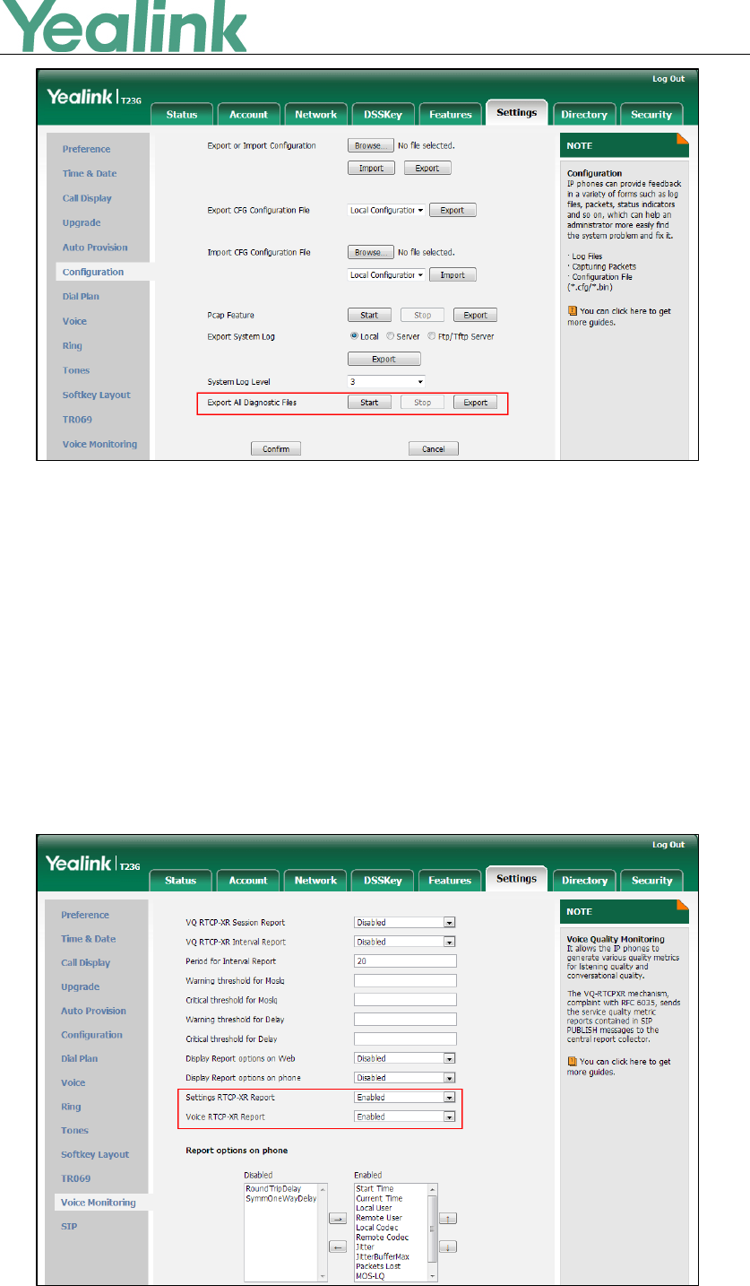
Task: Click Critical threshold for Moslq input field
Action: point(405,1000)
